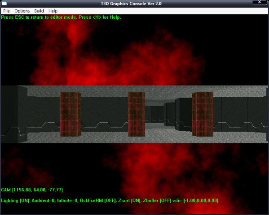Close the T3D Graphics Console window
Screen dimensions: 269x215
[260, 2]
